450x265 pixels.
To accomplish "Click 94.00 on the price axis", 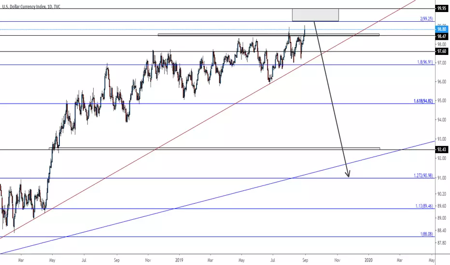I will tap(441, 120).
